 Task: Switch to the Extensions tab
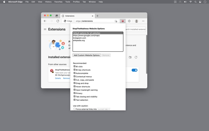[x=77, y=16]
